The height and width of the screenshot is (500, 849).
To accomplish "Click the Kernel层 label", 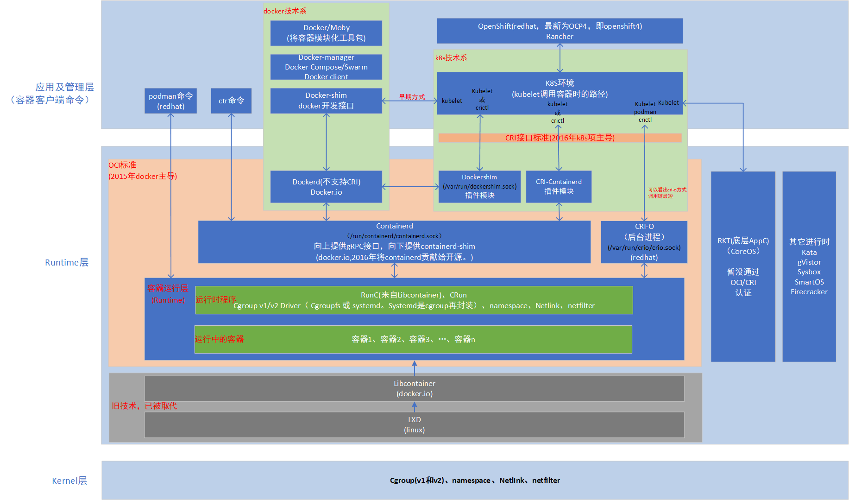I will pos(69,481).
